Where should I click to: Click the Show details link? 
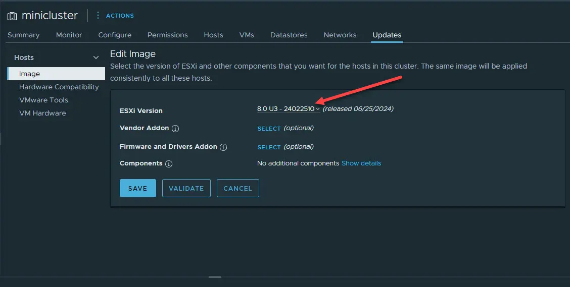click(x=361, y=163)
